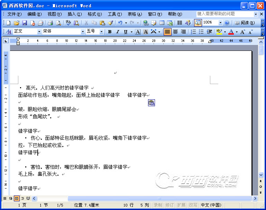Click the horizontal scrollbar thumb

[159, 198]
